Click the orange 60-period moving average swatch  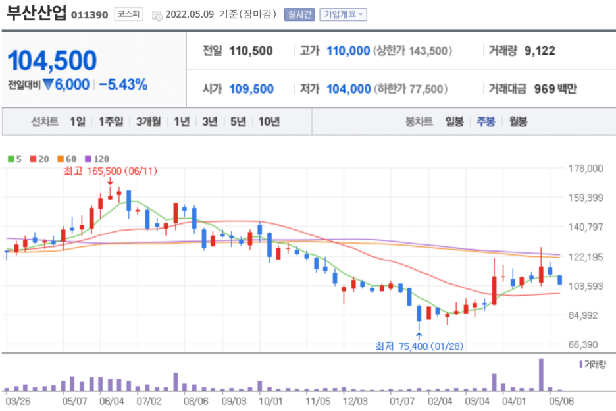pos(61,159)
